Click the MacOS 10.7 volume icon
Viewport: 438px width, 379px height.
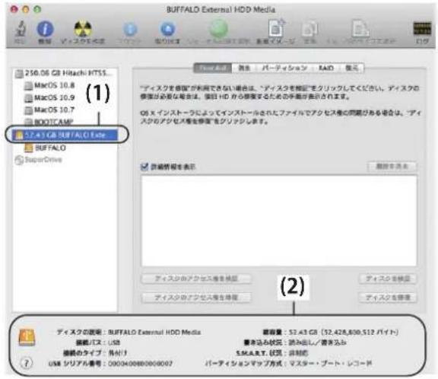[x=28, y=110]
